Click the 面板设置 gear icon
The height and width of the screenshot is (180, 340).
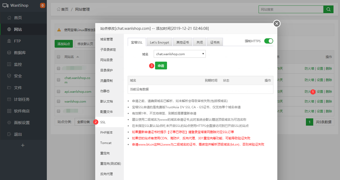point(9,123)
